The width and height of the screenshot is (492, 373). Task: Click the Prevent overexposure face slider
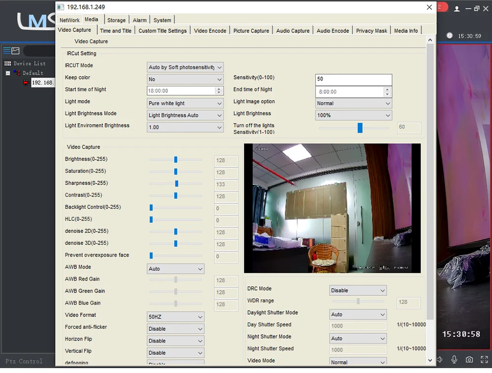pos(176,255)
